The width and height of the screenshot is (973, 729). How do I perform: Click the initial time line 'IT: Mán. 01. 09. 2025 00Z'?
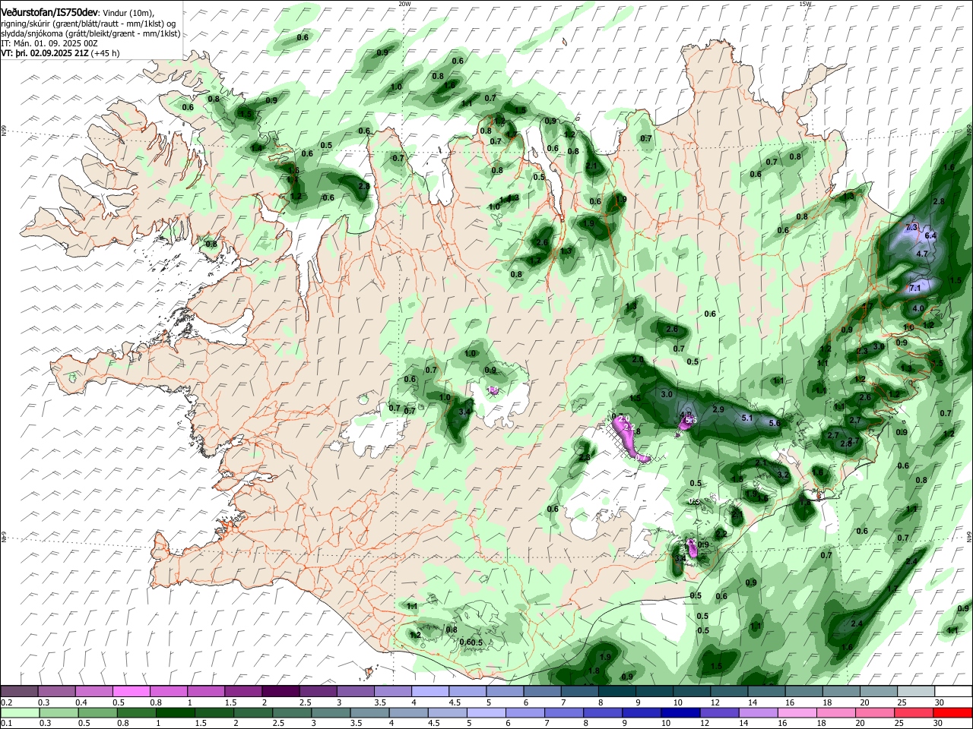(x=49, y=43)
